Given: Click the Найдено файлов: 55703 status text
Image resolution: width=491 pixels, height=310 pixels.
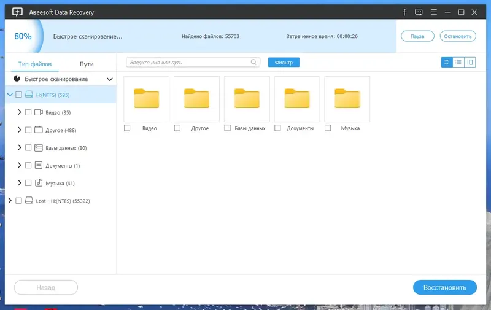Looking at the screenshot, I should pyautogui.click(x=211, y=36).
